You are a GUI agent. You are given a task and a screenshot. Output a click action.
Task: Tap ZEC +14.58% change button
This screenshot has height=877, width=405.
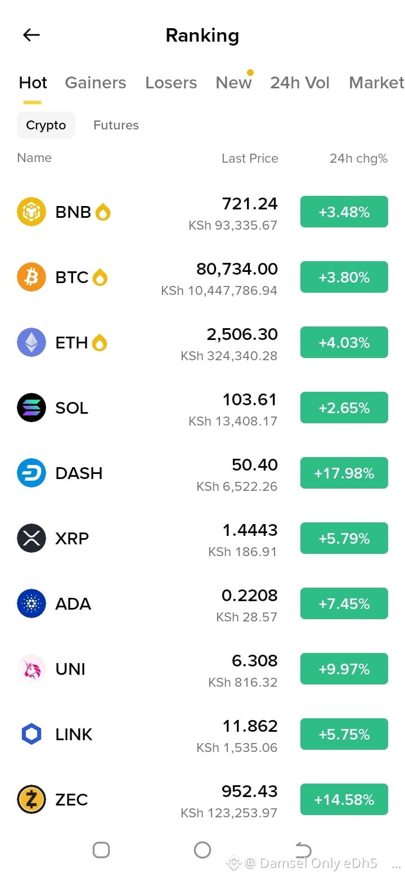click(x=344, y=799)
